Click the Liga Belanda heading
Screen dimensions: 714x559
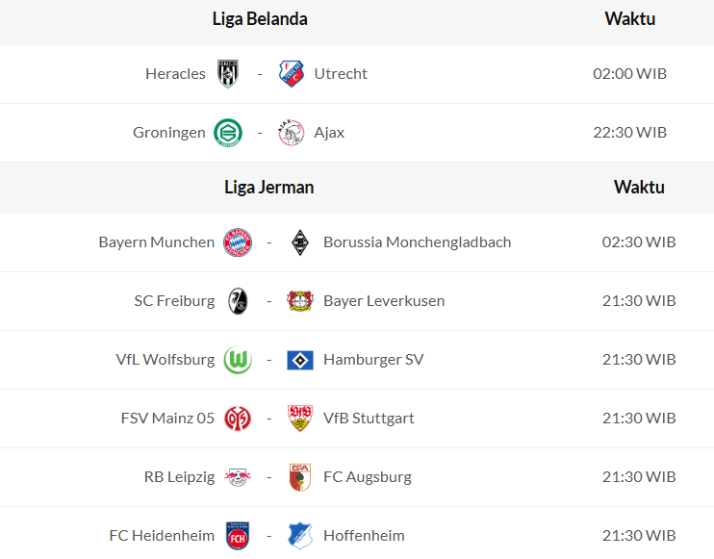(x=260, y=19)
